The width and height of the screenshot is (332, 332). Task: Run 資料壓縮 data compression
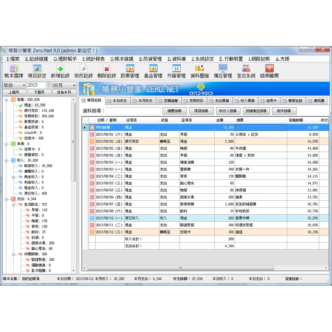pos(200,71)
